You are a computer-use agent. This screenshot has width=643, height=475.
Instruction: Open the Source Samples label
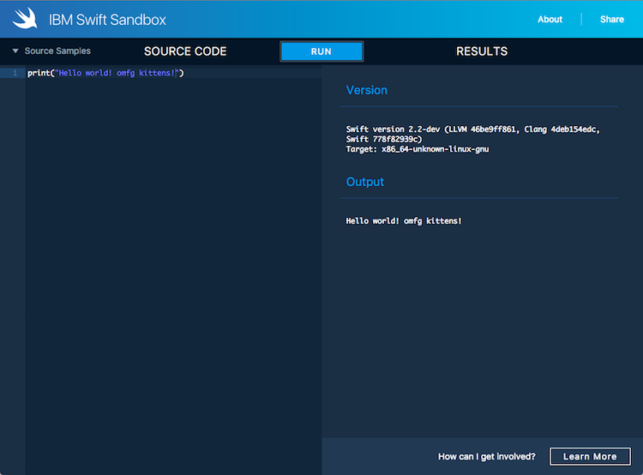[57, 51]
